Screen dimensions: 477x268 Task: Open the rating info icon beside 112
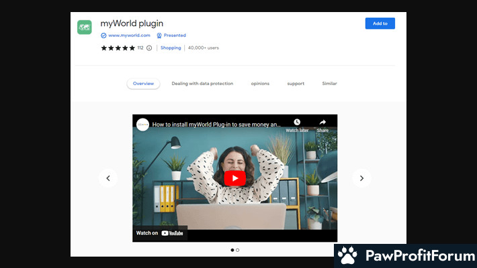coord(149,48)
